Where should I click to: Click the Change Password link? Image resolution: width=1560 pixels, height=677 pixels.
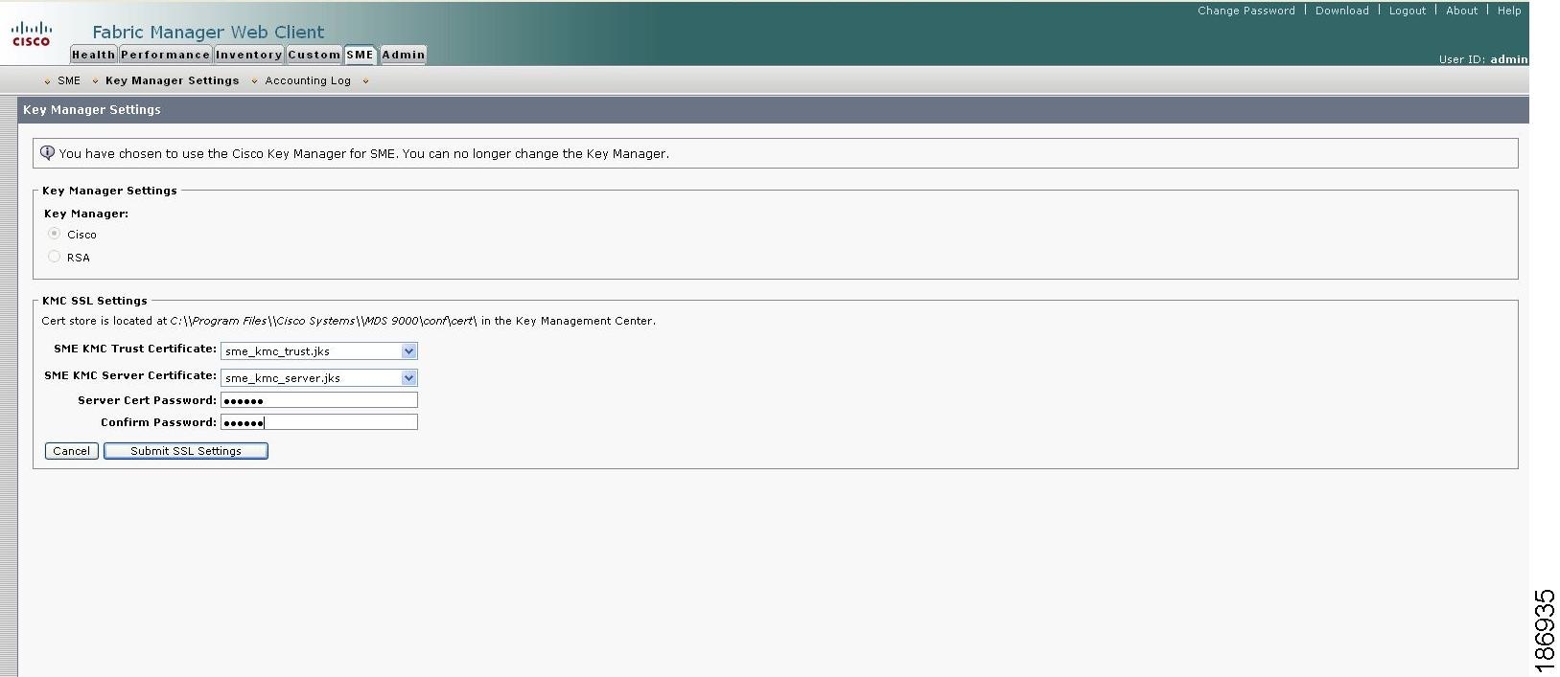pyautogui.click(x=1246, y=11)
